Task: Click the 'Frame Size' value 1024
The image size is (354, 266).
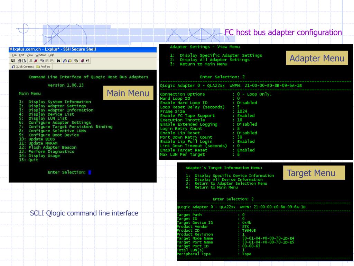Action: 242,111
